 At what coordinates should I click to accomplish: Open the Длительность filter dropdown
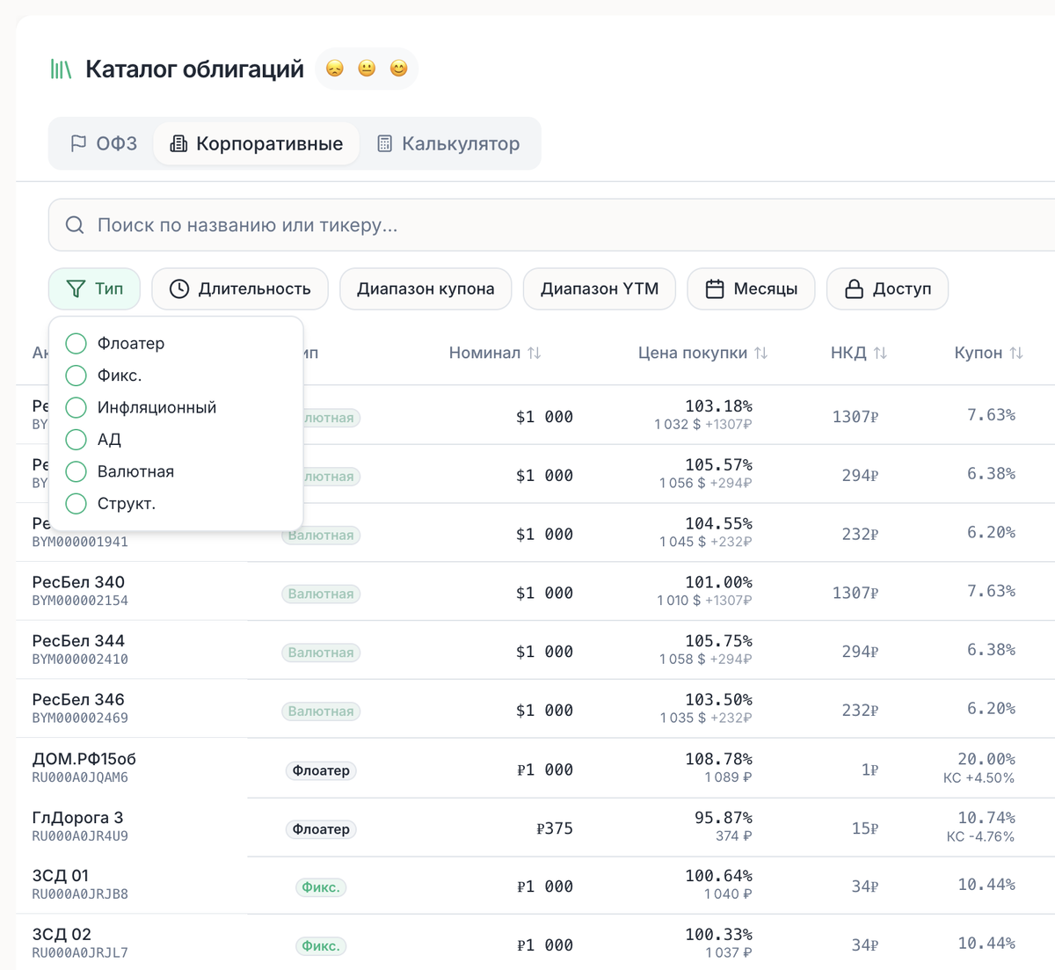click(x=239, y=288)
